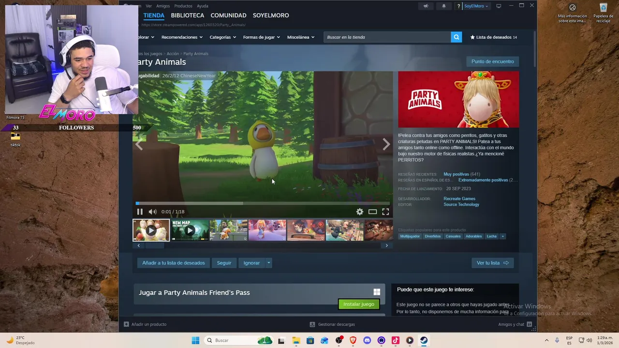The width and height of the screenshot is (619, 348).
Task: Expand the arrow next to Ignorar
Action: coord(269,263)
